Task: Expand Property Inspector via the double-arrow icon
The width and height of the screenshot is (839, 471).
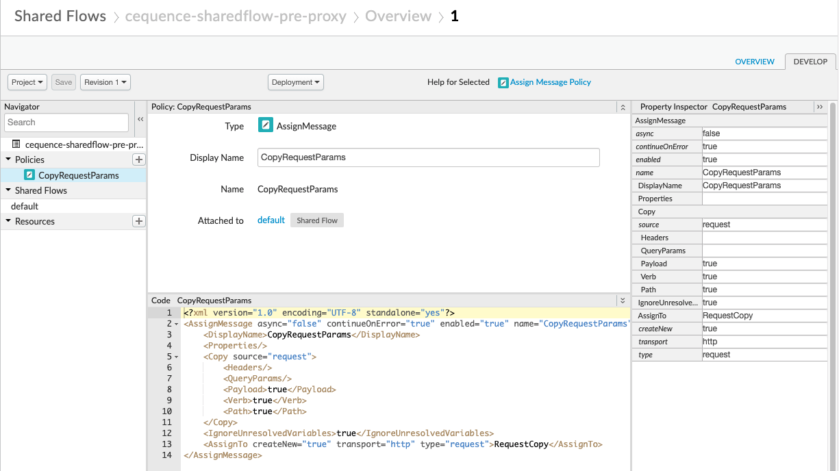Action: click(x=820, y=106)
